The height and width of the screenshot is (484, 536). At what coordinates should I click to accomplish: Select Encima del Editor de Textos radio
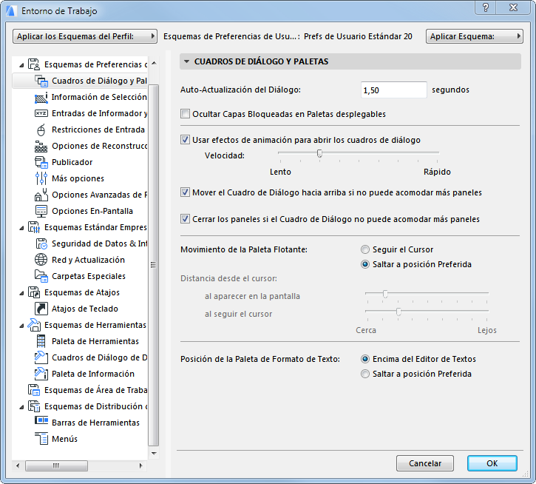(365, 359)
